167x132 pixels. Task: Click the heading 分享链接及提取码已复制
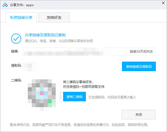point(45,35)
